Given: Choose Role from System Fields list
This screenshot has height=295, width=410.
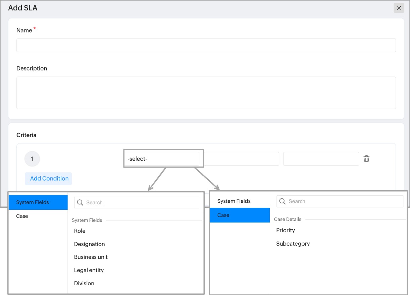Looking at the screenshot, I should pos(80,231).
